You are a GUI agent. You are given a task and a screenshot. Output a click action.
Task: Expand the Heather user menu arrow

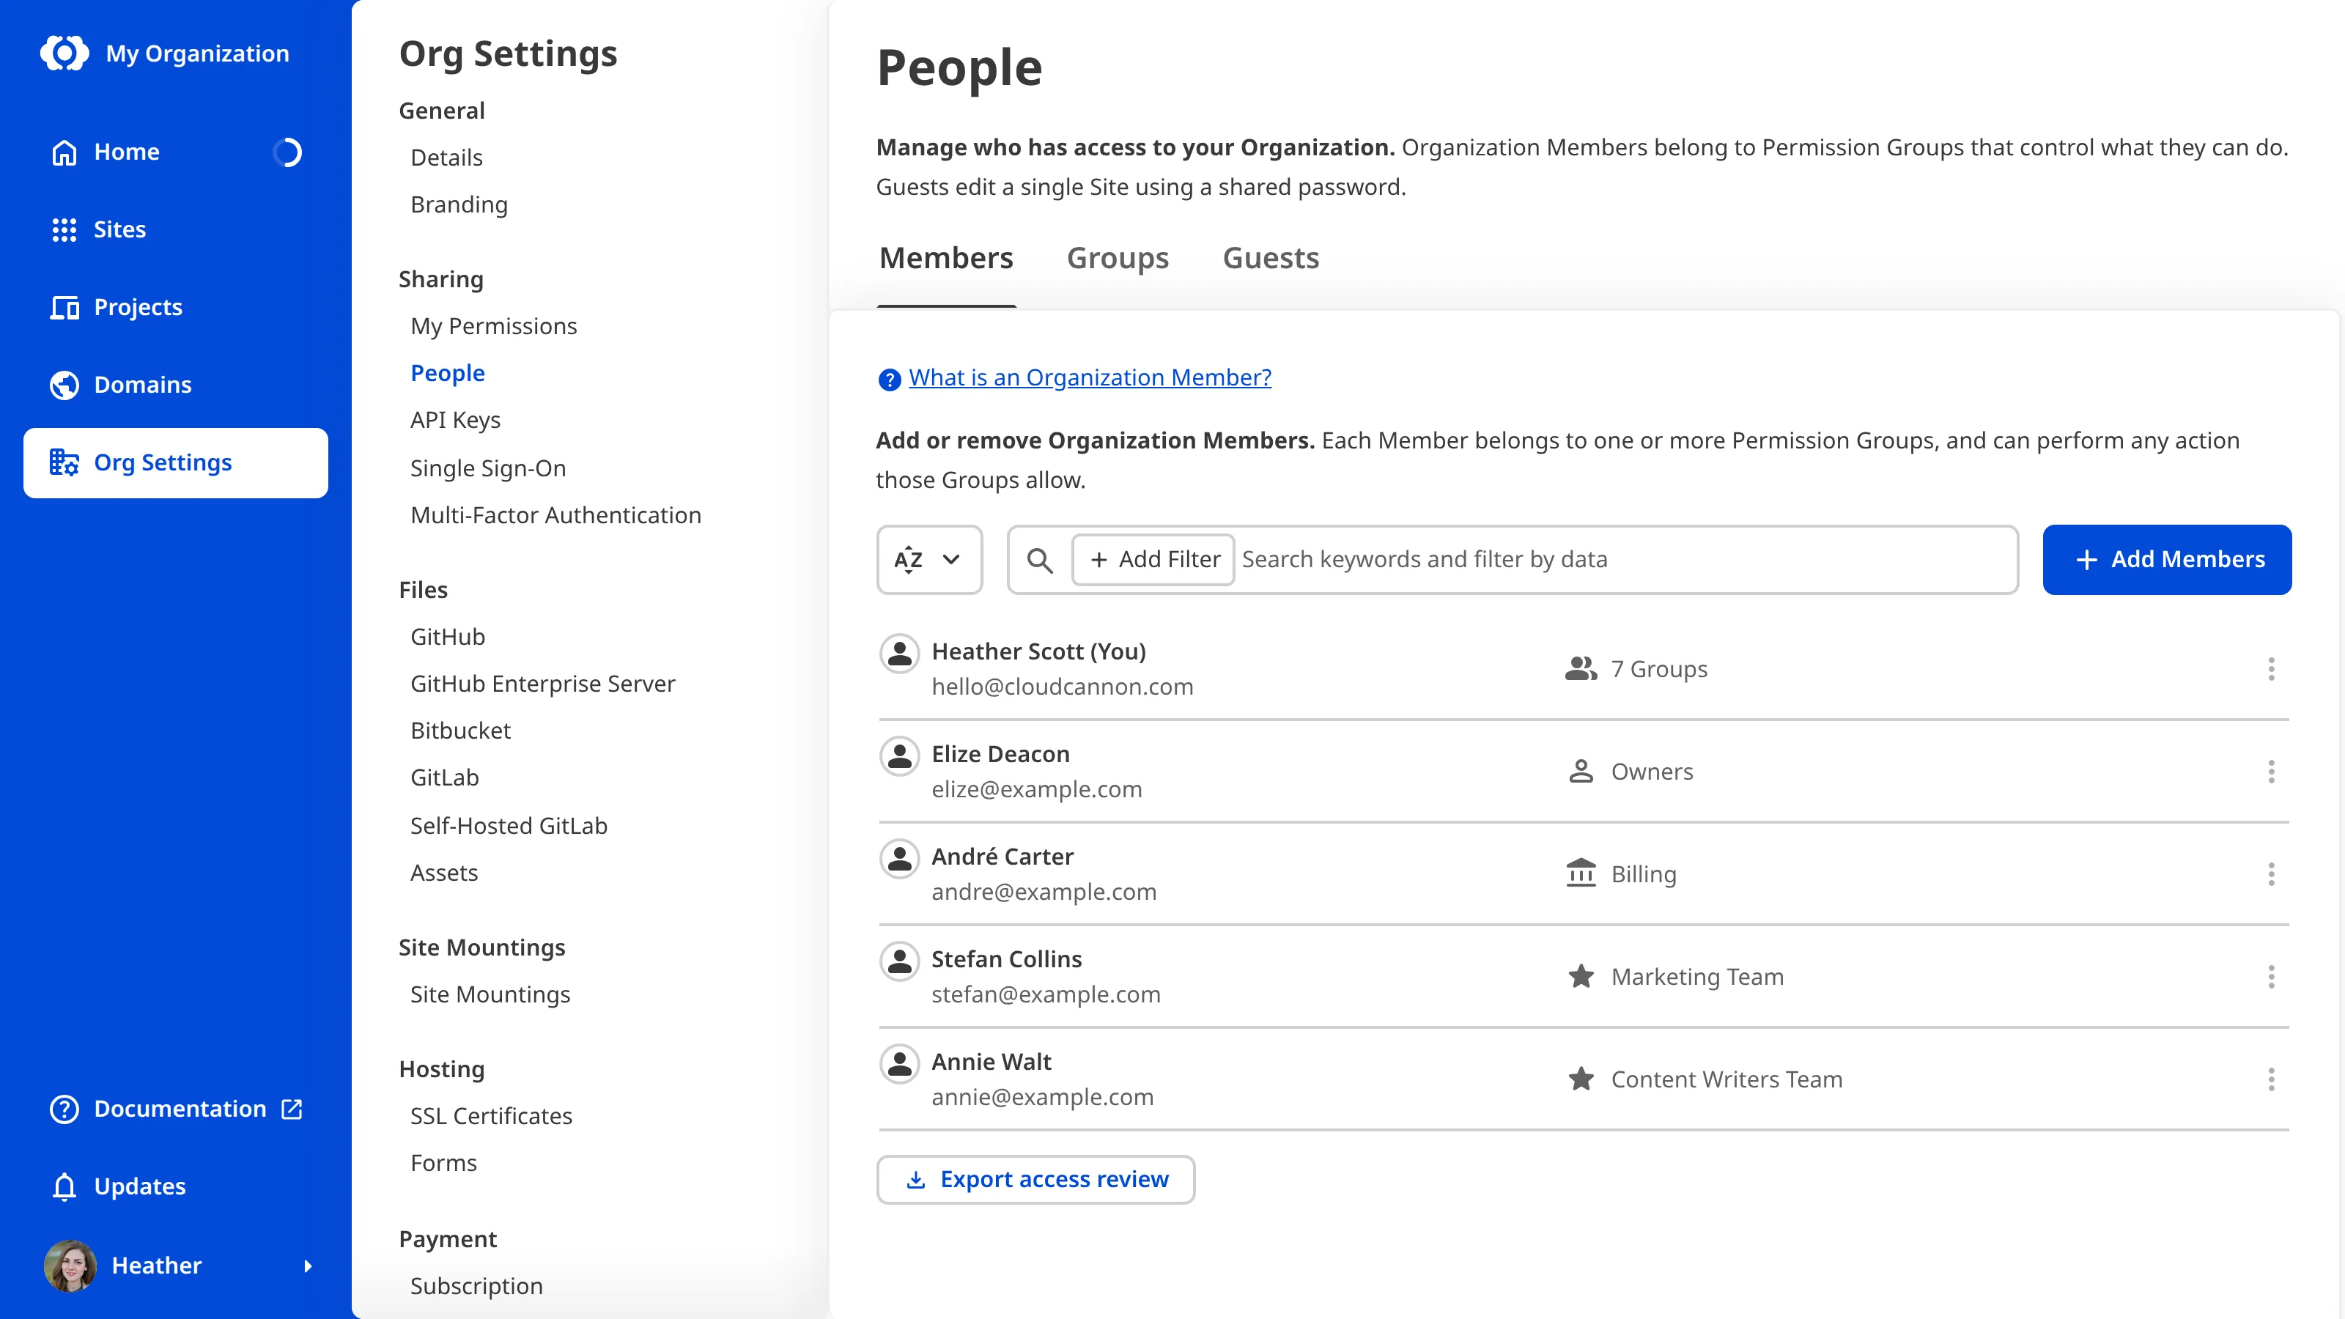click(x=308, y=1266)
